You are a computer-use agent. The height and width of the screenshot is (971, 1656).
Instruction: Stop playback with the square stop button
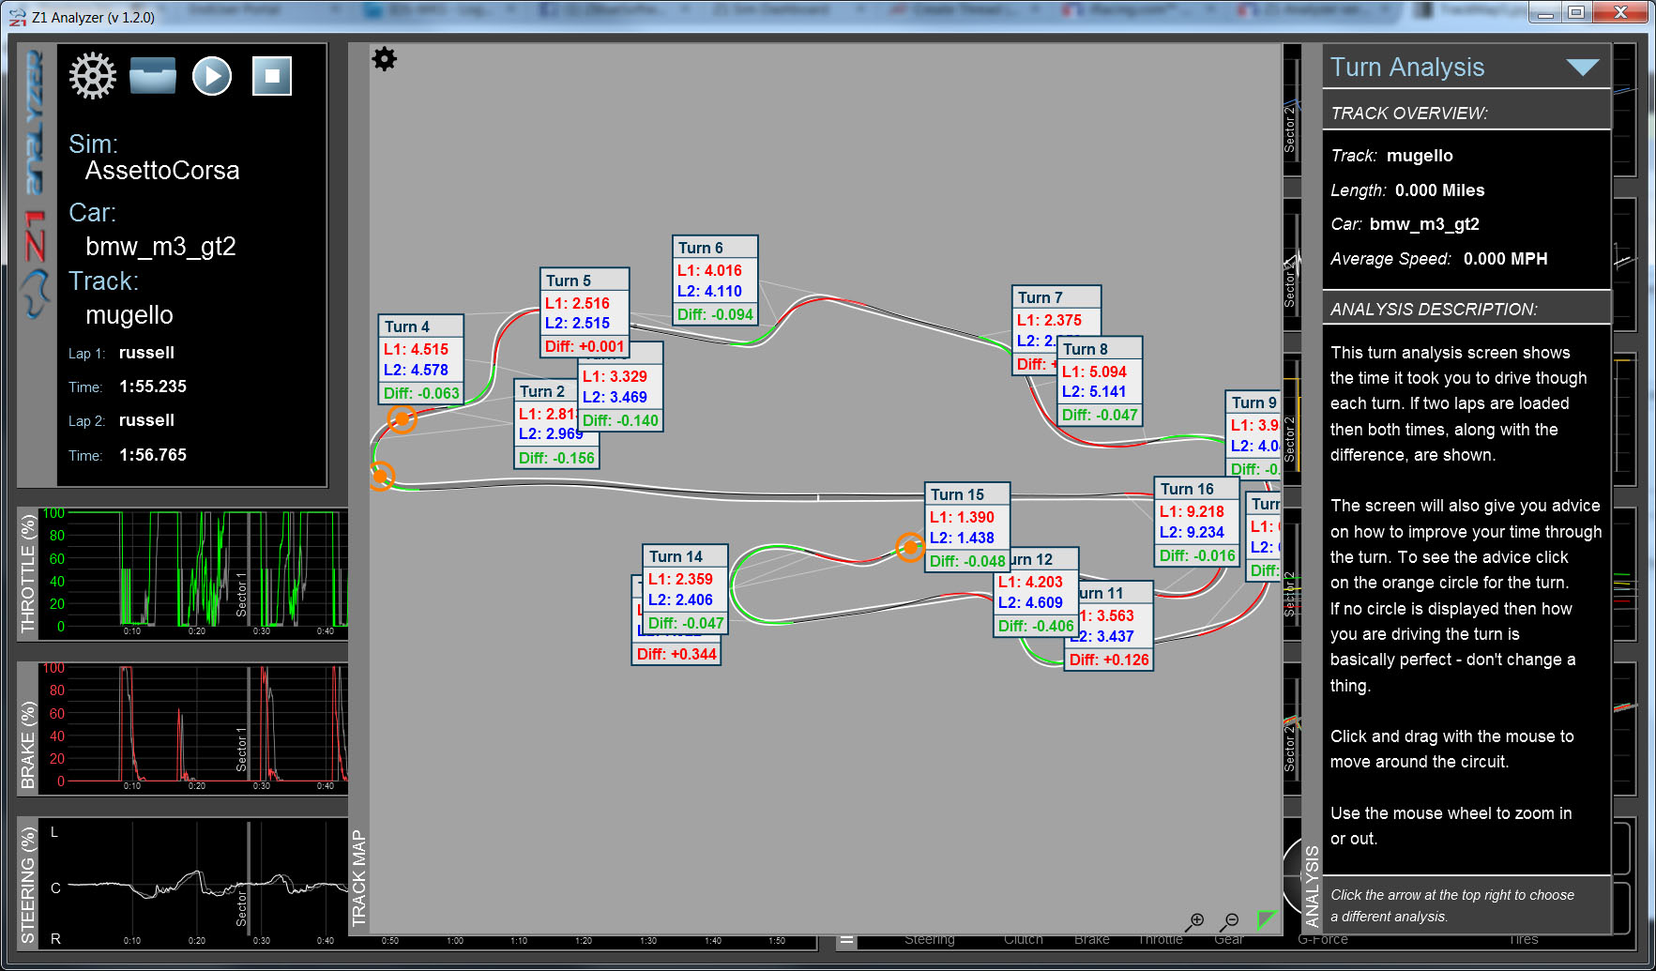coord(272,76)
